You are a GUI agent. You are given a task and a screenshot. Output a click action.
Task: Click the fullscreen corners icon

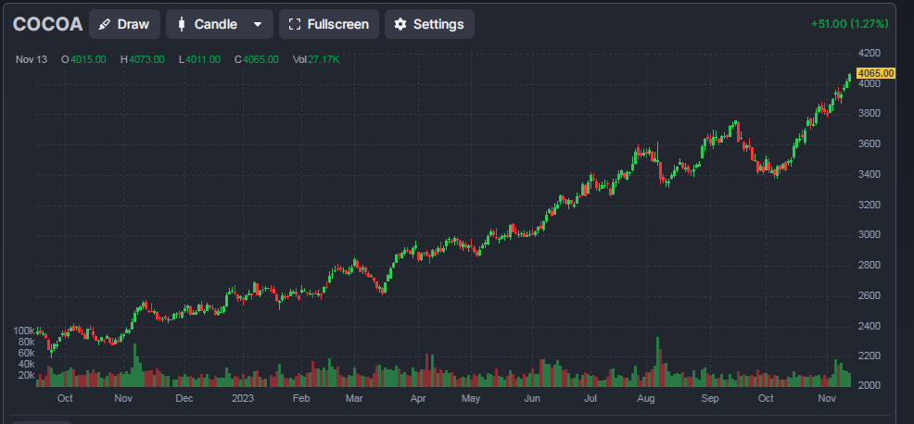click(295, 24)
